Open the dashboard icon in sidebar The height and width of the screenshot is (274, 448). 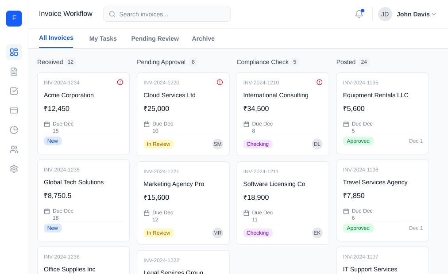pyautogui.click(x=14, y=52)
